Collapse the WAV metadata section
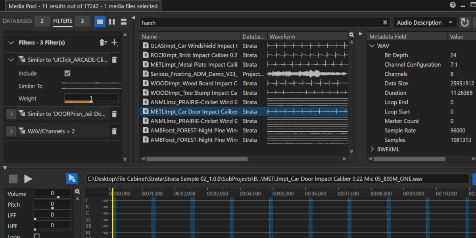Screen dimensions: 476x238 click(372, 46)
